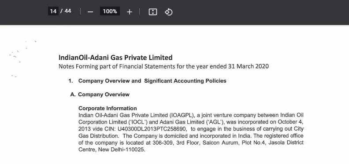
Task: Click the zoom out minus icon
Action: click(90, 12)
